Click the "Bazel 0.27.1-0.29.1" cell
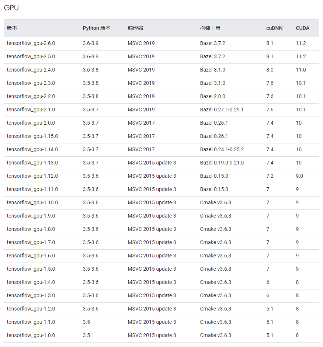 tap(222, 110)
